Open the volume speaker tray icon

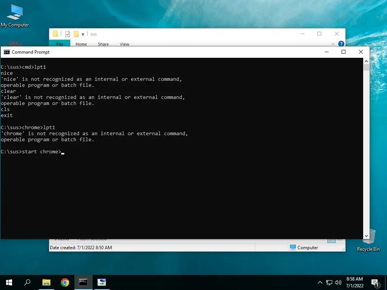(x=338, y=282)
